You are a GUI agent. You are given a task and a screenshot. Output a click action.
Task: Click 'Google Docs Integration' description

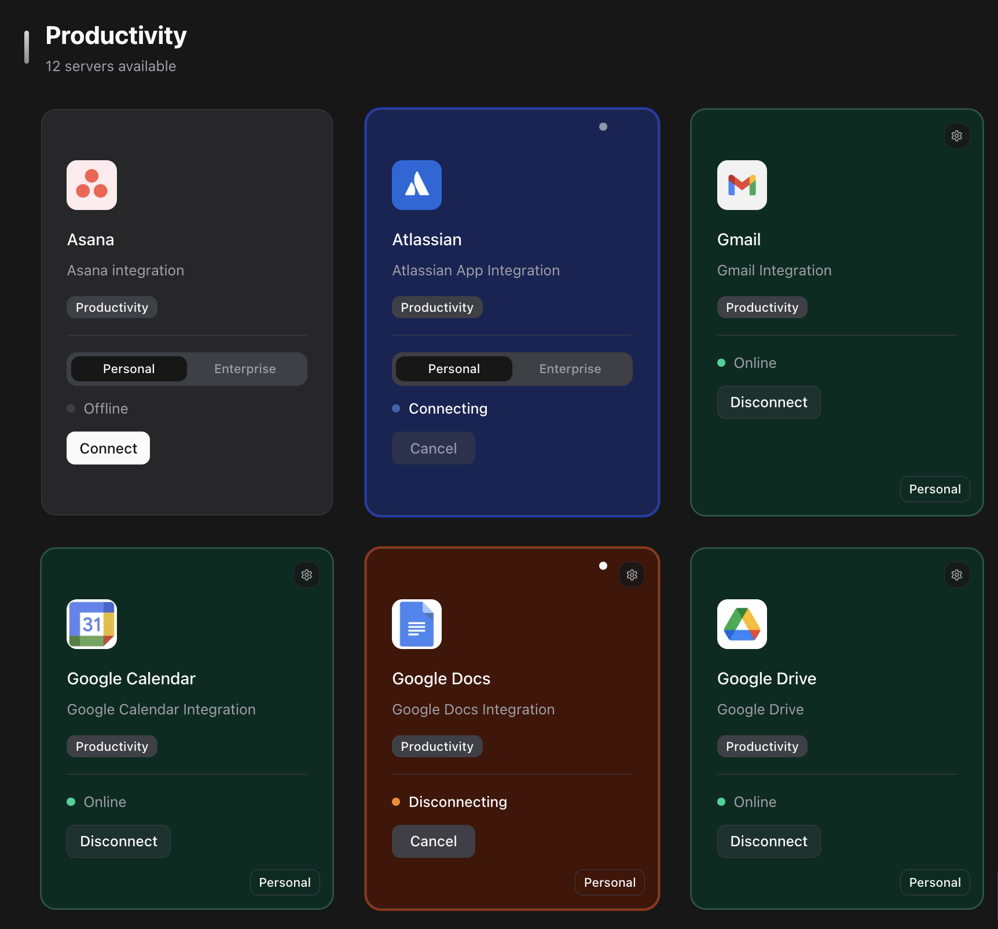(x=473, y=710)
